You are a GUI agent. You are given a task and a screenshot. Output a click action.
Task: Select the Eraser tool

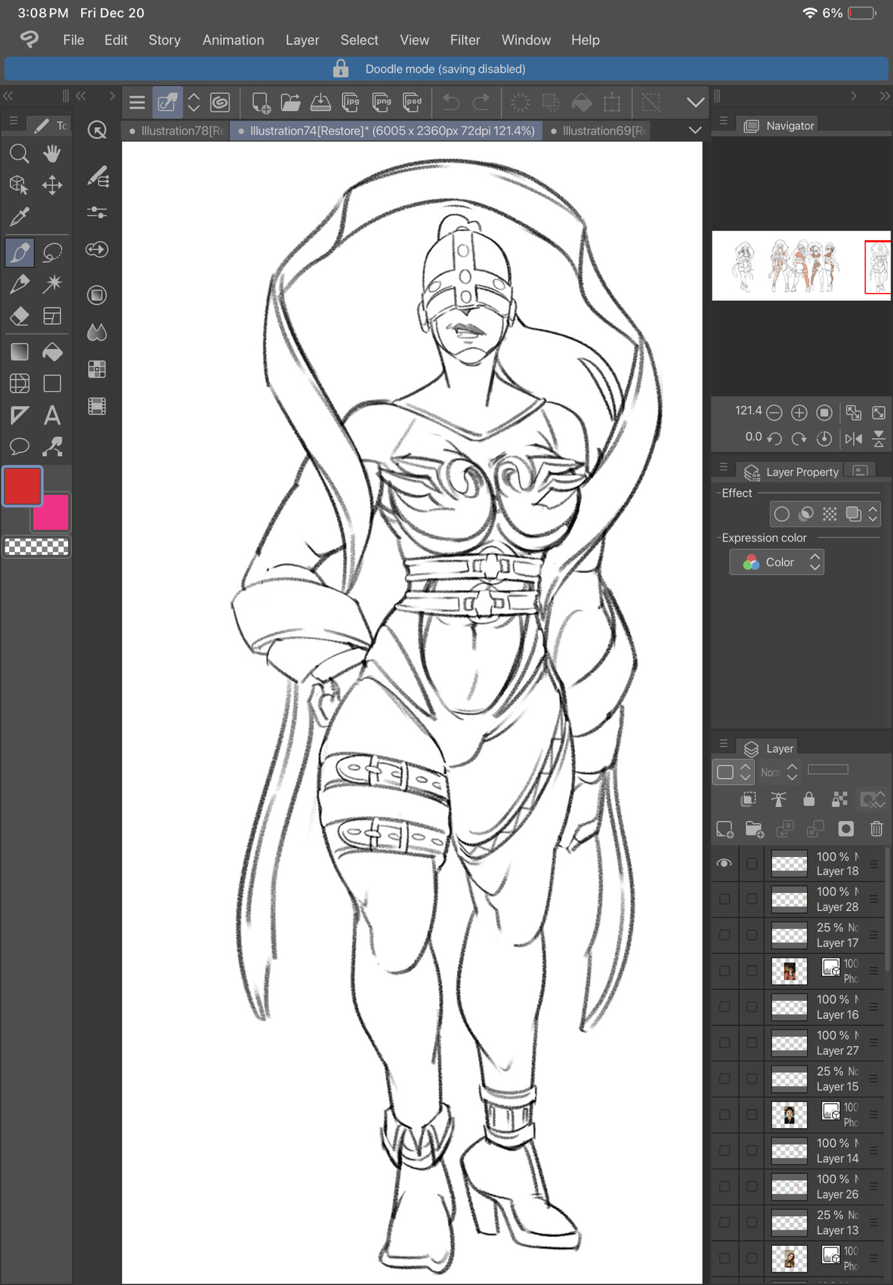(x=19, y=316)
